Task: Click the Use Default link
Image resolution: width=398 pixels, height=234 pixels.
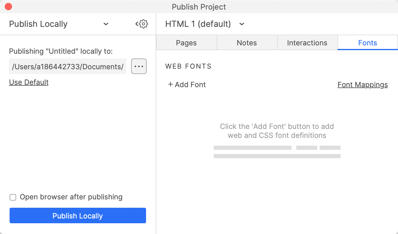Action: click(x=29, y=82)
